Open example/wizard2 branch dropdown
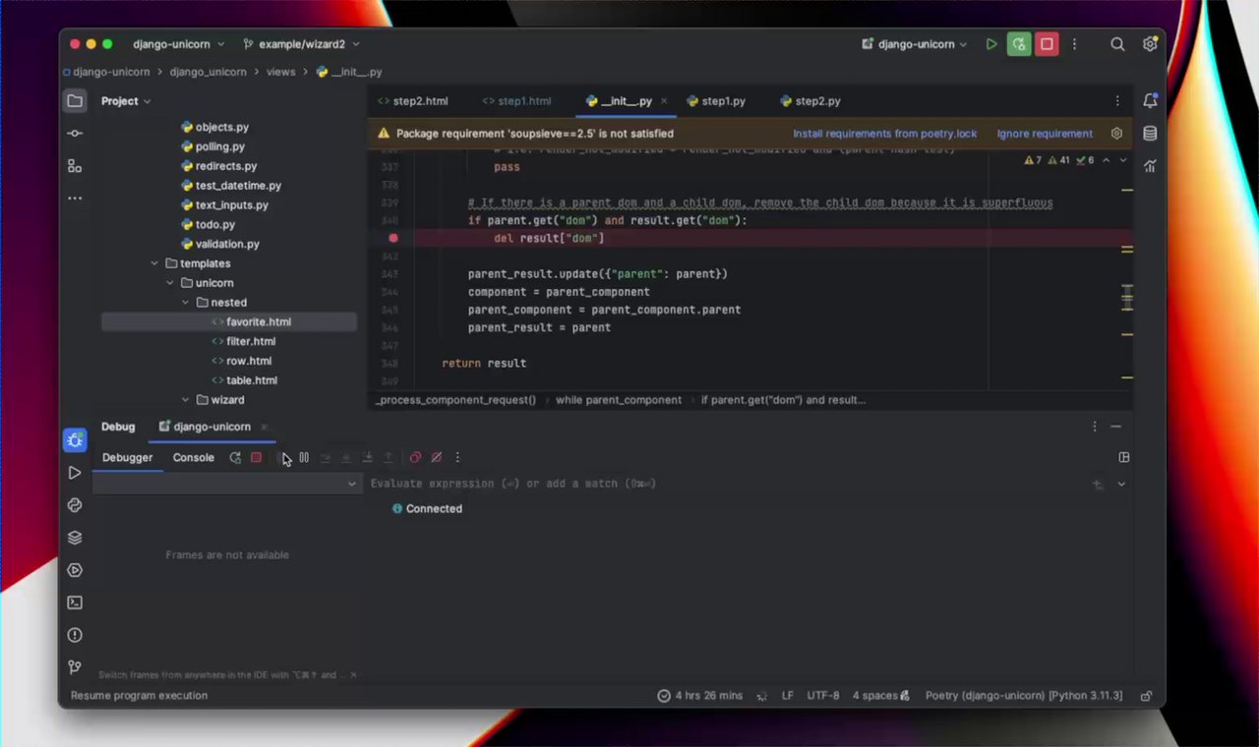This screenshot has width=1259, height=747. pyautogui.click(x=301, y=44)
